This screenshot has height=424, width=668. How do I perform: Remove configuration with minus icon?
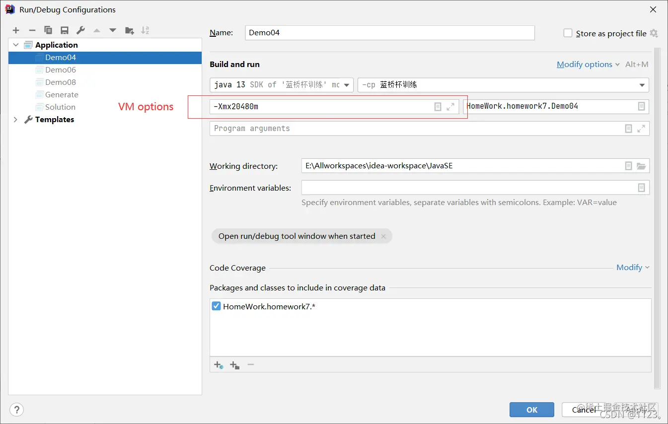coord(32,30)
